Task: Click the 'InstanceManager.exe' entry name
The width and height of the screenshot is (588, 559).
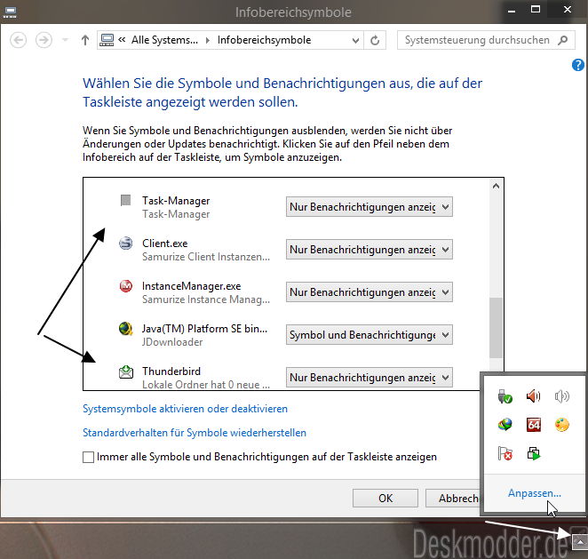Action: click(191, 286)
